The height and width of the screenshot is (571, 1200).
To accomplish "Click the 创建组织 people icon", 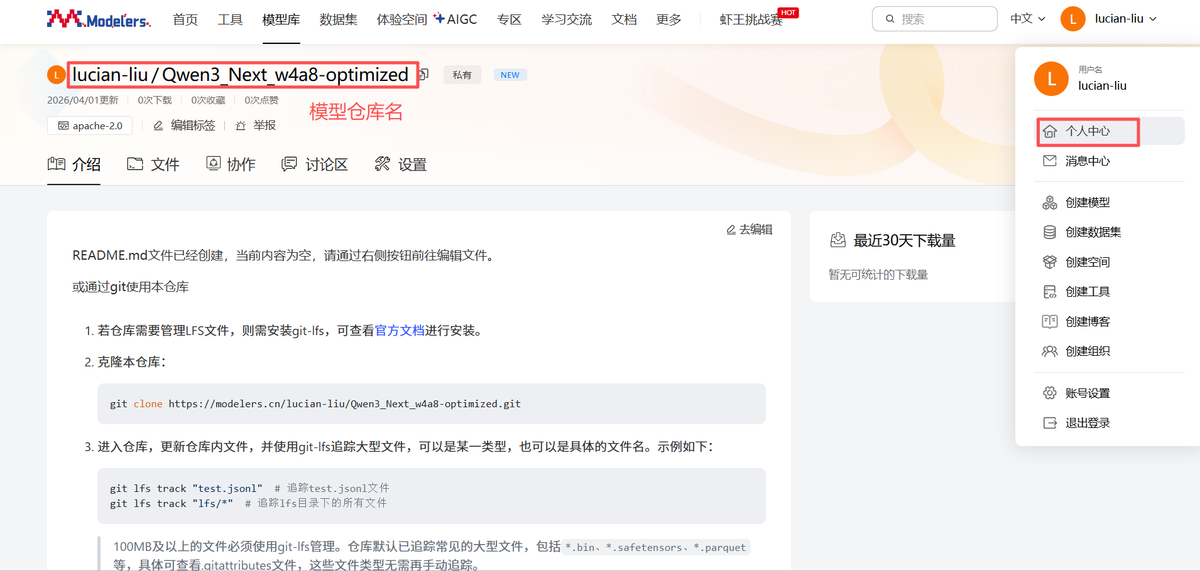I will click(x=1049, y=351).
